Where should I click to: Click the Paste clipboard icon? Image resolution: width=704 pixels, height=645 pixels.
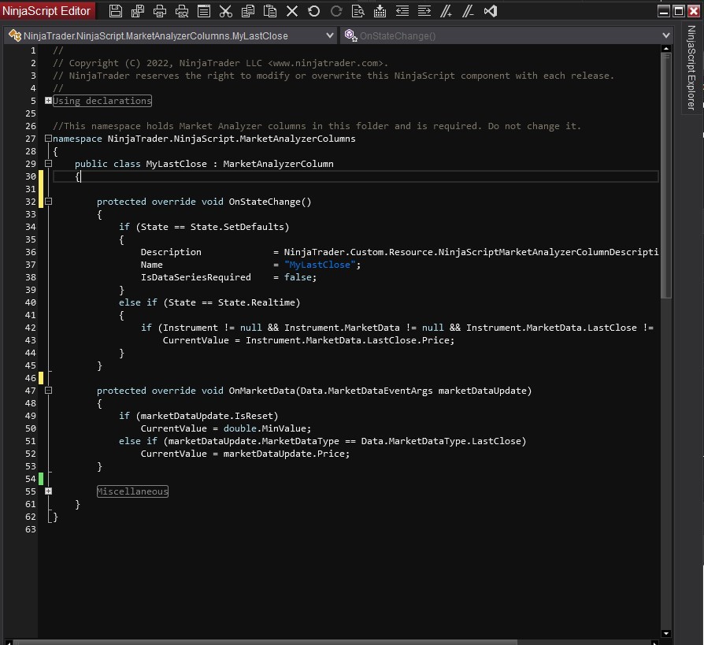pos(270,11)
